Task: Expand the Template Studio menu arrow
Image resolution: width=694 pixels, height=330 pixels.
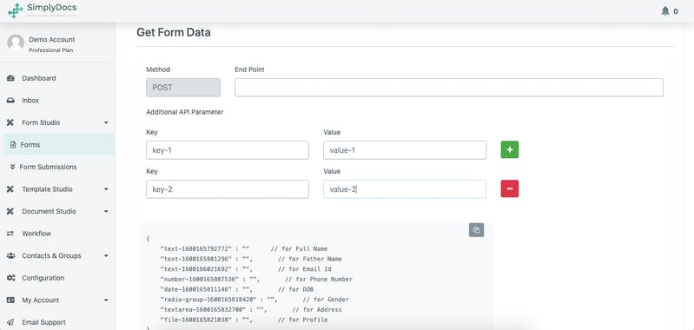Action: point(106,189)
